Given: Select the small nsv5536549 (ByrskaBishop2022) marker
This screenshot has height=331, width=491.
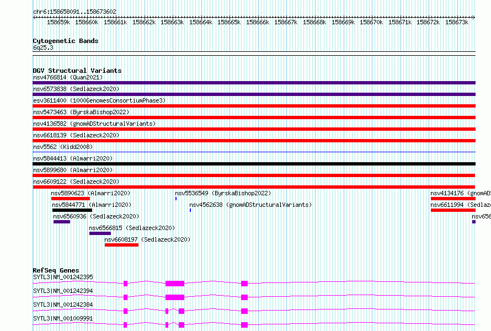Looking at the screenshot, I should 176,199.
